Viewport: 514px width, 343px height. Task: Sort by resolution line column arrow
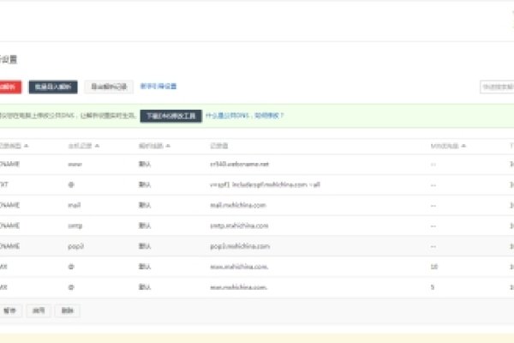pos(168,146)
